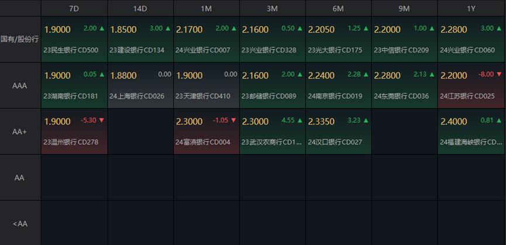Click up arrow beside 3.23
506x245 pixels.
366,120
